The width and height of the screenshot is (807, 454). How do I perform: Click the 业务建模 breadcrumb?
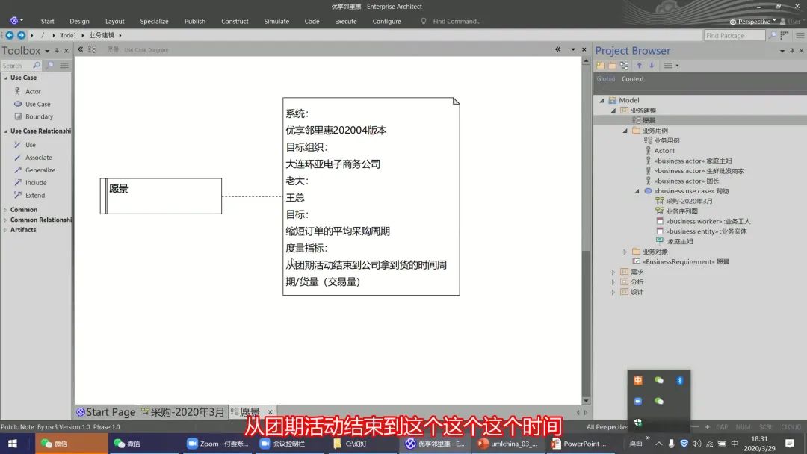(x=102, y=35)
